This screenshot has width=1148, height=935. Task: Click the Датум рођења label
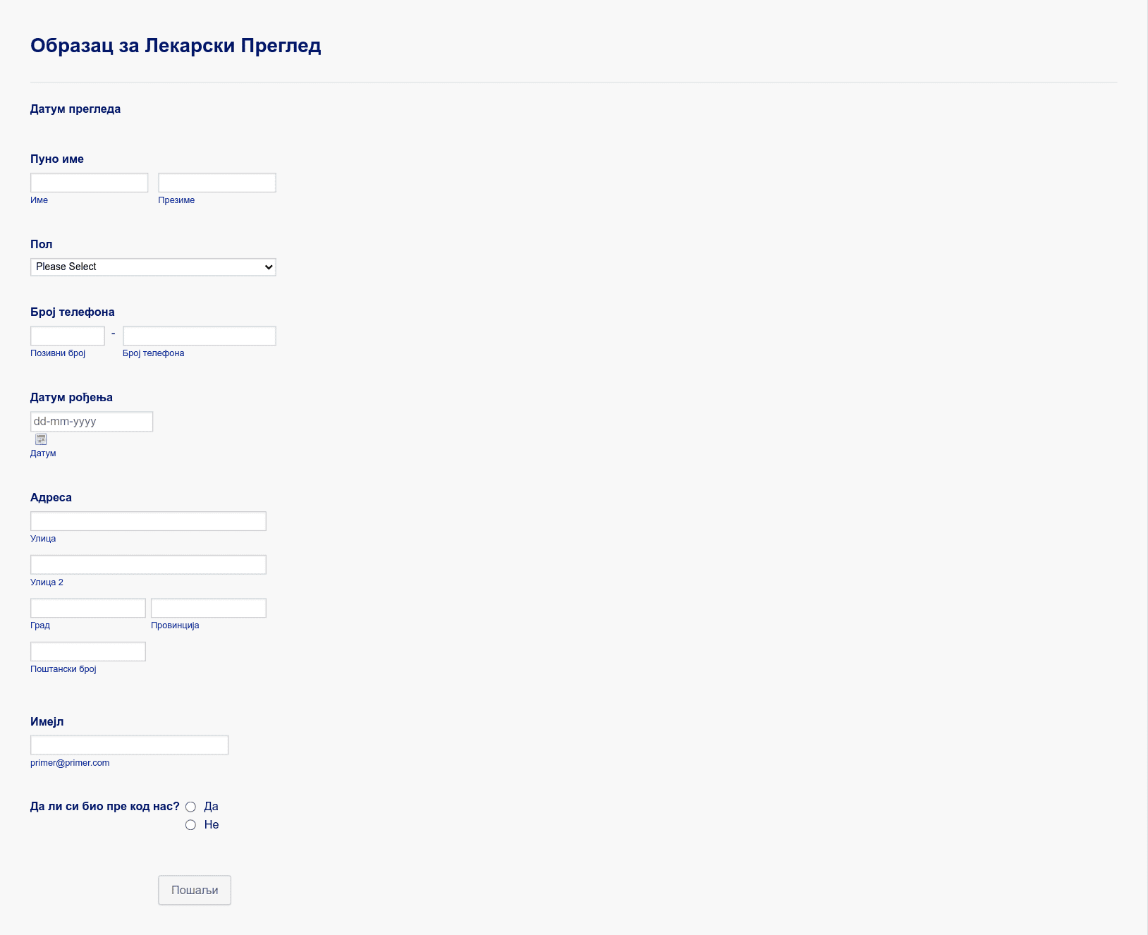(x=71, y=398)
